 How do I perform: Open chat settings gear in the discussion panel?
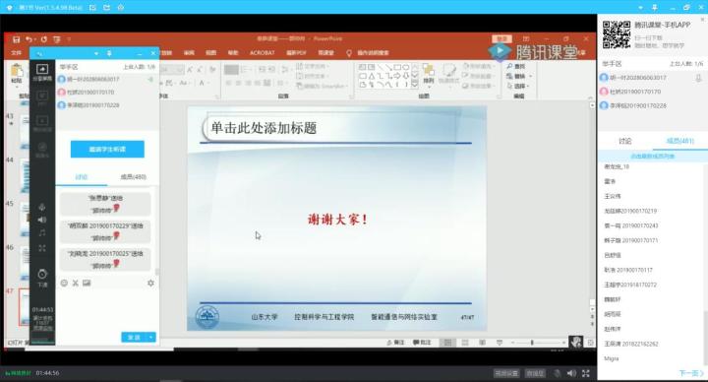click(x=150, y=283)
